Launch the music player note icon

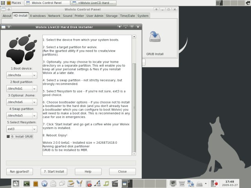point(106,184)
